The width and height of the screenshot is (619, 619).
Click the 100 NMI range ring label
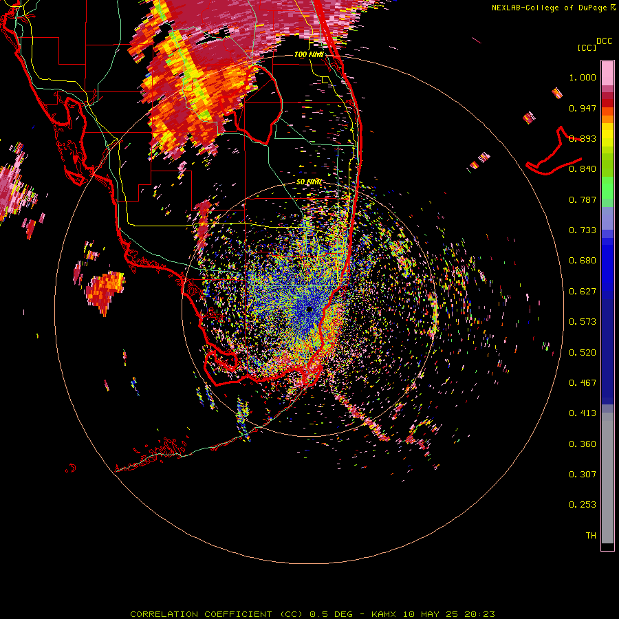309,54
